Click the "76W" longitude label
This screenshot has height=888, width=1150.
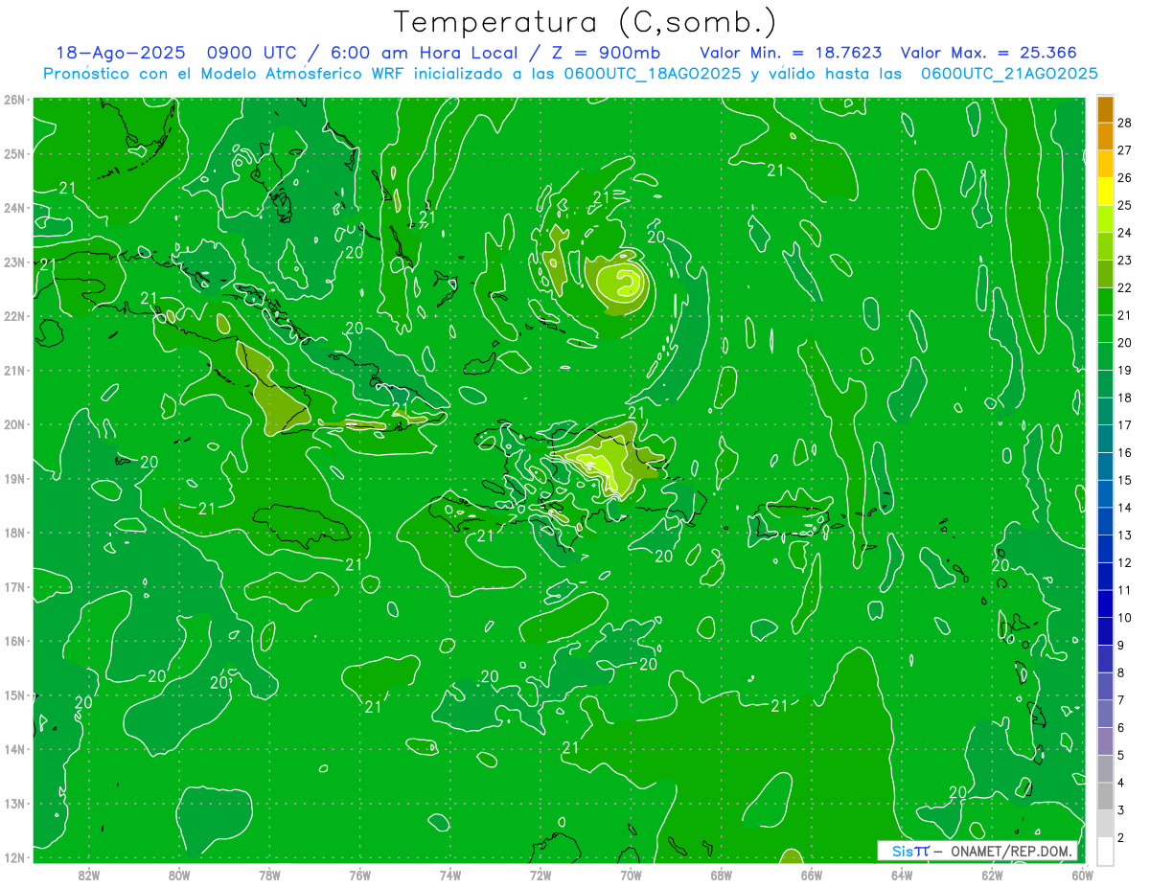360,875
